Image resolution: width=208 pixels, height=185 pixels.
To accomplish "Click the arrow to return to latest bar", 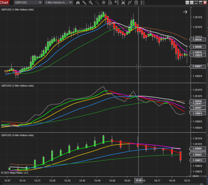I will (x=185, y=12).
